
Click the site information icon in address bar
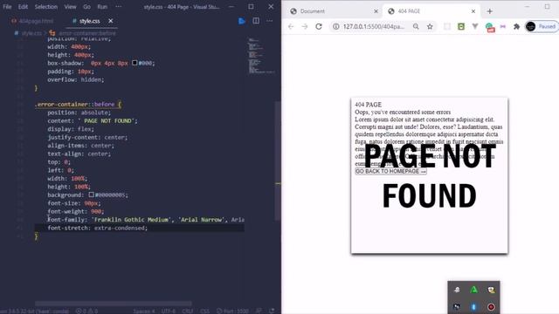(335, 26)
